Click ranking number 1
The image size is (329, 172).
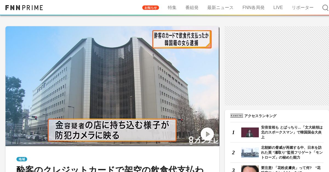[233, 132]
